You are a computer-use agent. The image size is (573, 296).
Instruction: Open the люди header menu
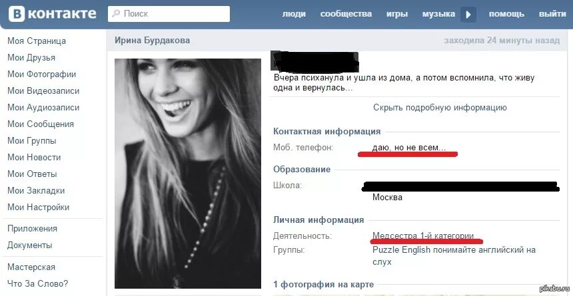(x=294, y=14)
